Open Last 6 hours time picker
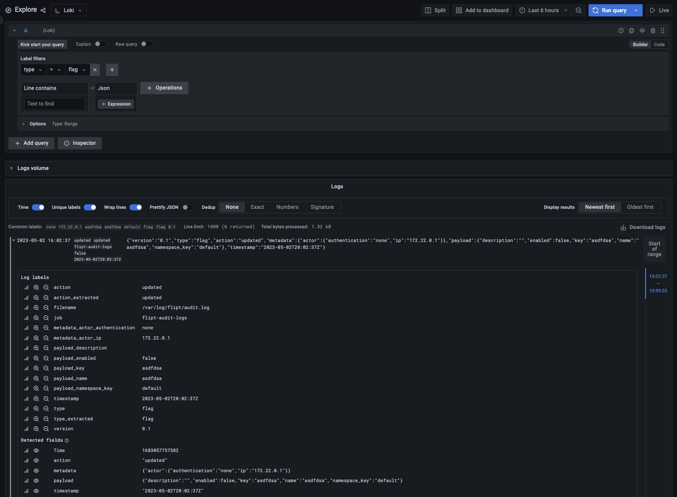The image size is (677, 497). [544, 10]
